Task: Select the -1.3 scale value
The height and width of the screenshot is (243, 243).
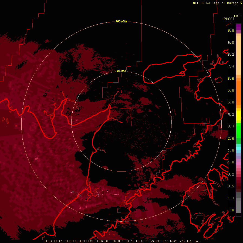Action: [x=230, y=198]
